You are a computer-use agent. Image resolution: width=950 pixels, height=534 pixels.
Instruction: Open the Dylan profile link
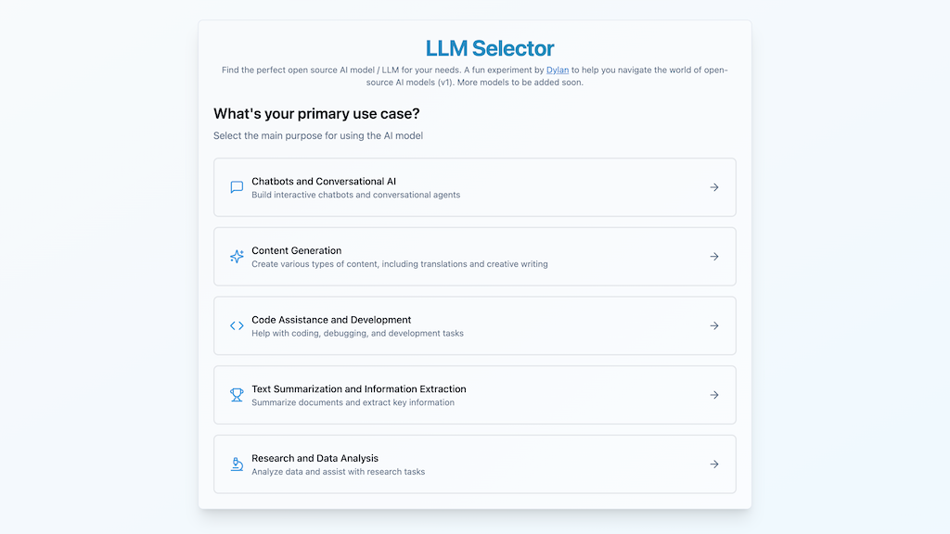(x=558, y=70)
